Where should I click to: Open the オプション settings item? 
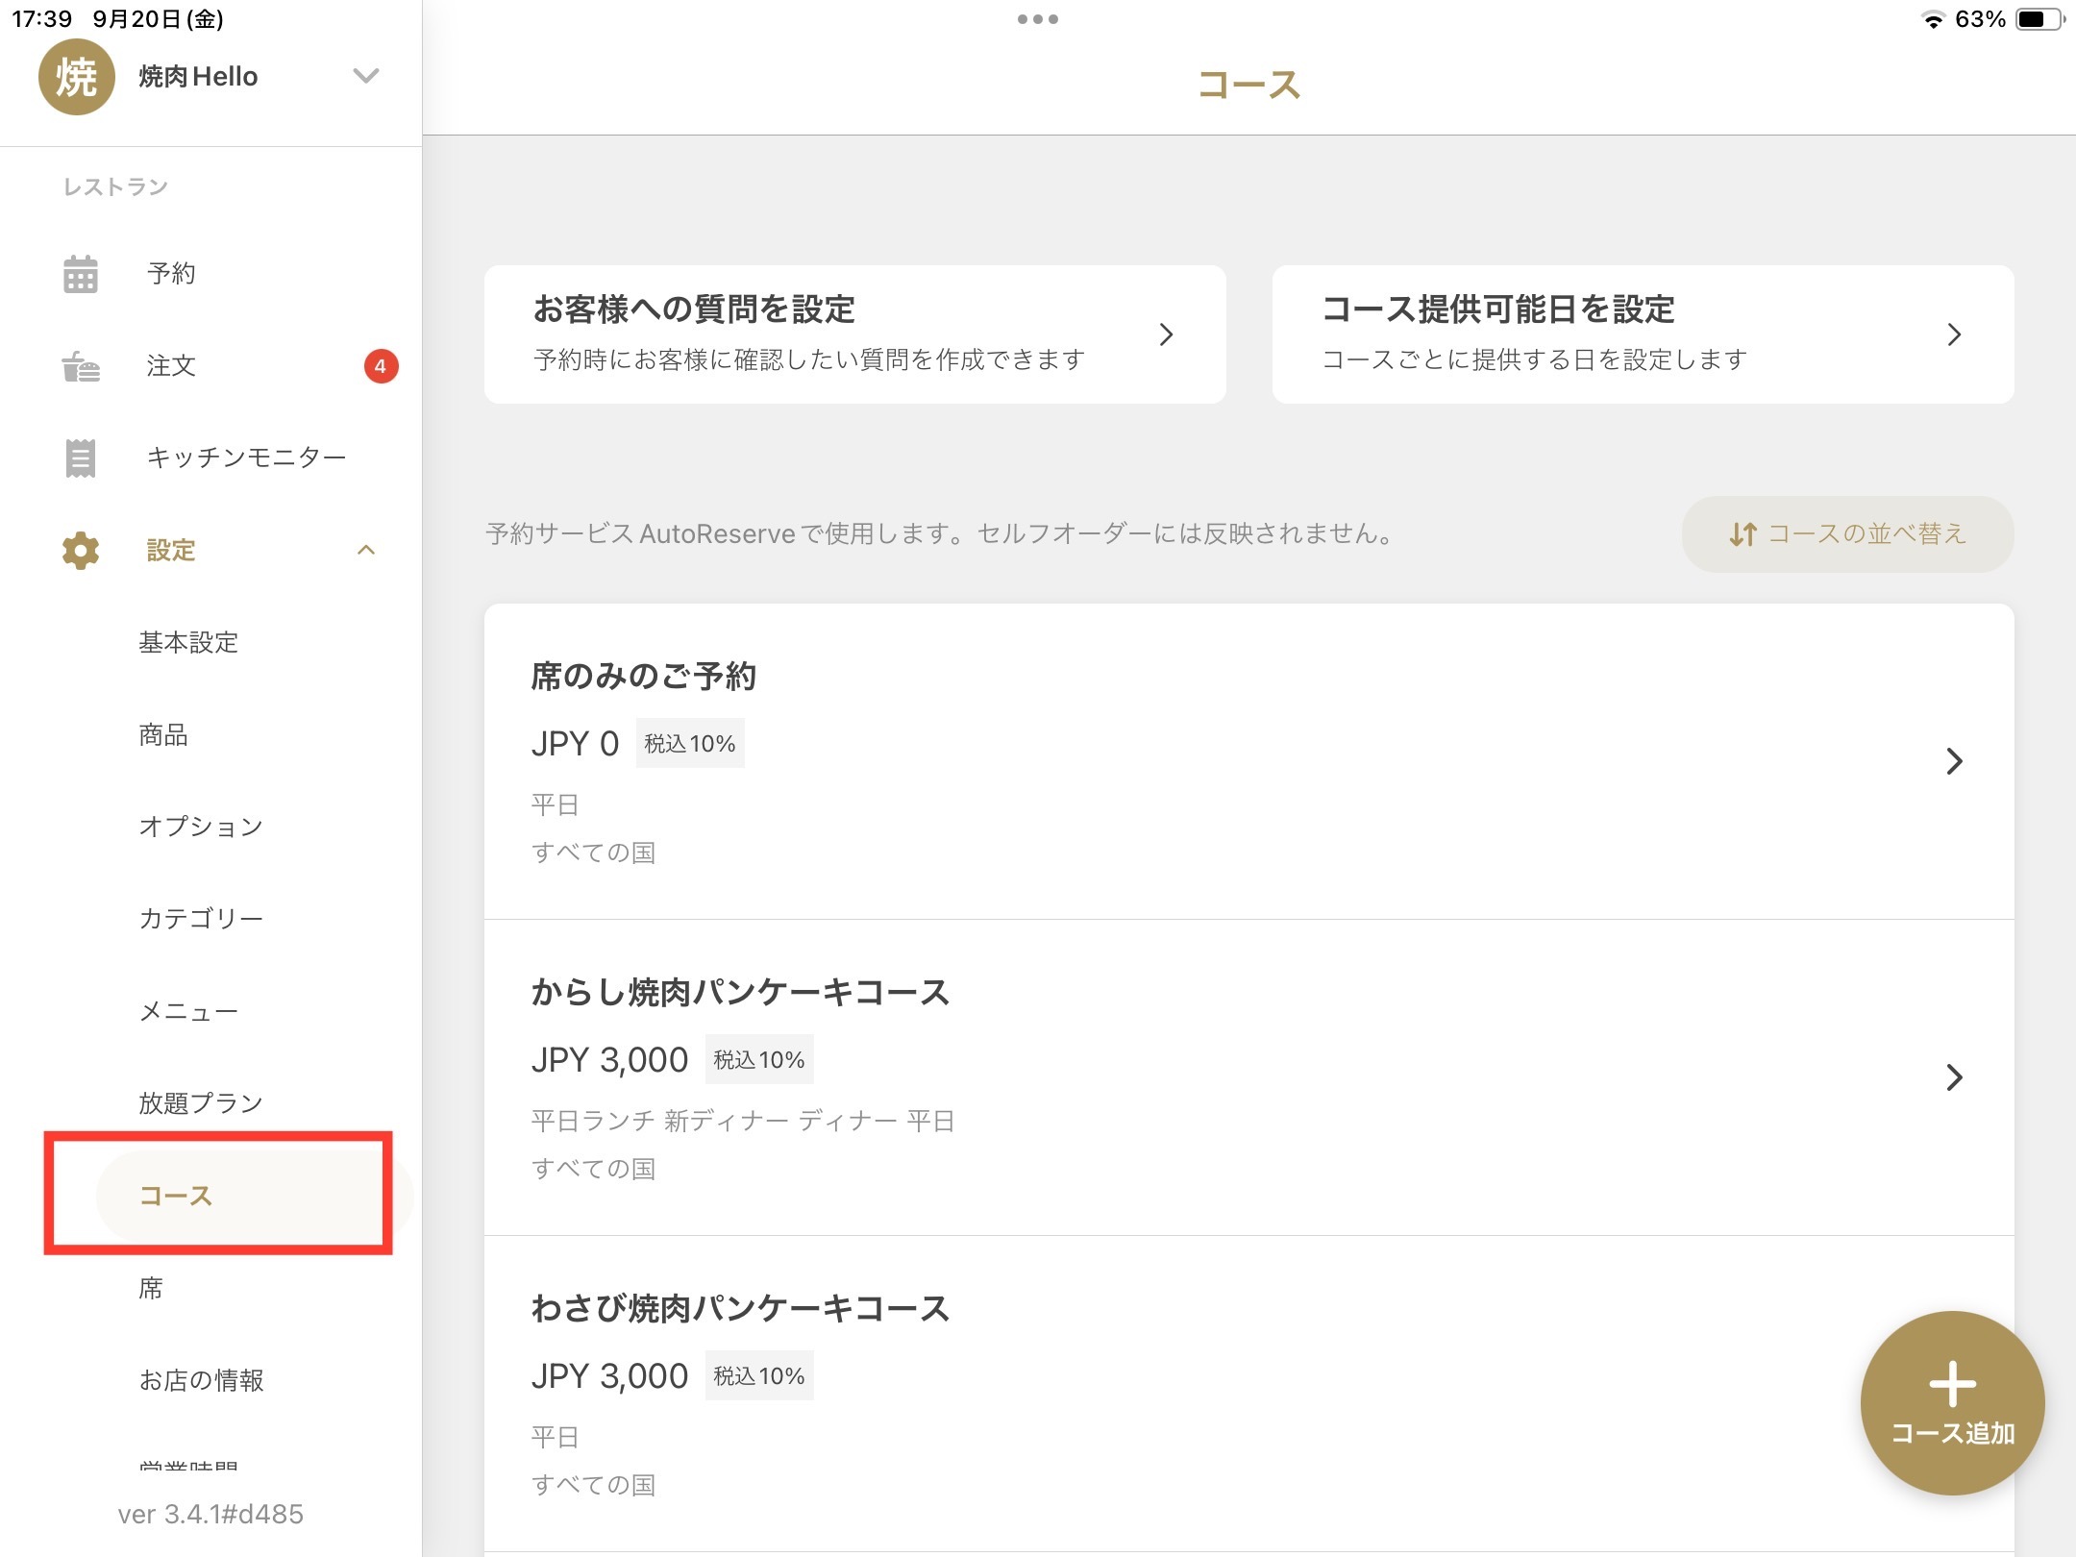(201, 827)
